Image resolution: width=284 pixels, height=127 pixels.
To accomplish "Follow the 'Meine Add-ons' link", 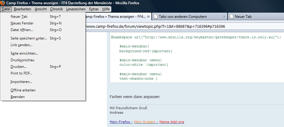I will [171, 122].
